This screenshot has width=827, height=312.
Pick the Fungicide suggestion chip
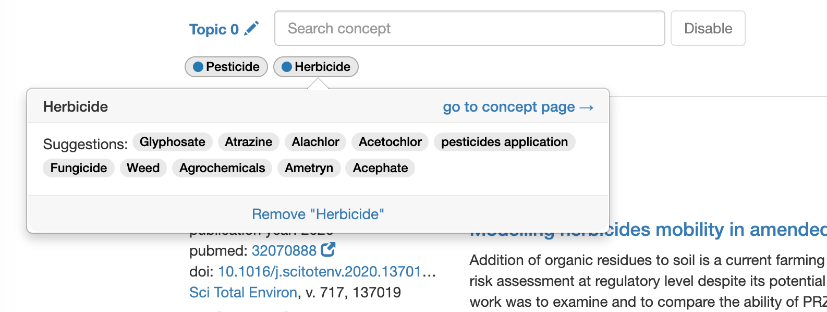(79, 168)
